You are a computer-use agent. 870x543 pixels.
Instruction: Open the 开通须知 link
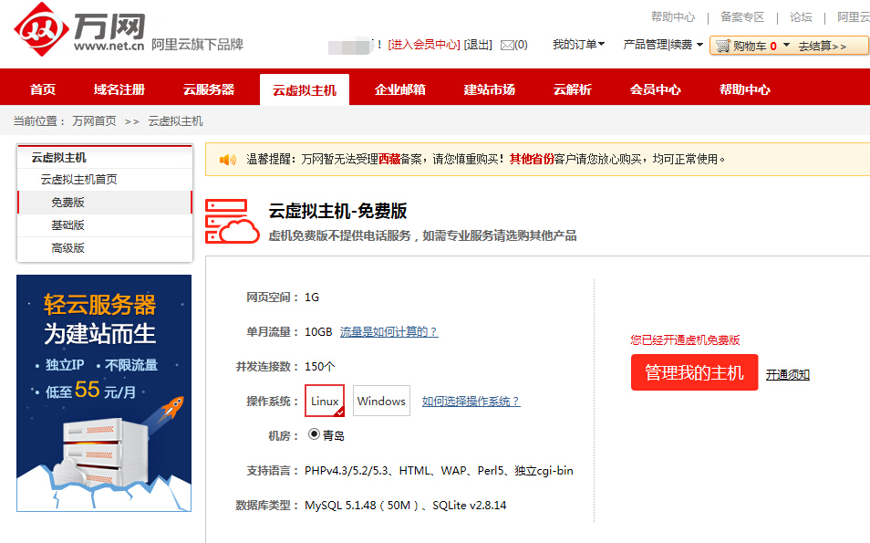[787, 375]
